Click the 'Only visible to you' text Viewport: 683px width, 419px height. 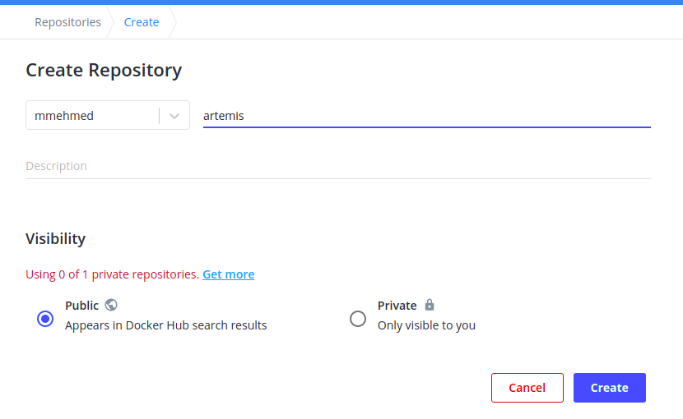tap(426, 325)
